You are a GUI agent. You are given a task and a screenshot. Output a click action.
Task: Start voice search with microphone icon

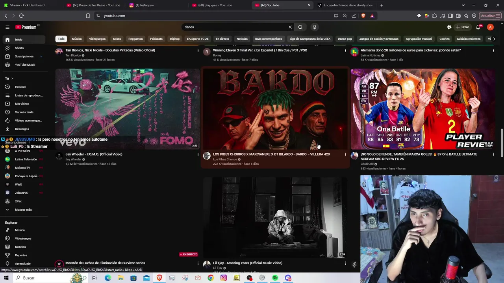pos(314,27)
